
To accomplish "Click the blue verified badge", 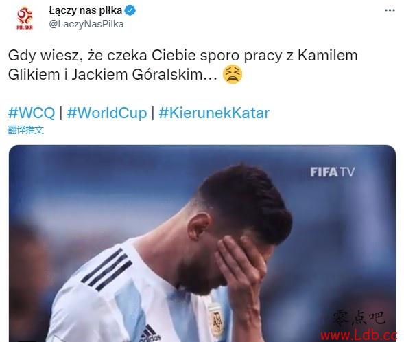I will point(130,11).
